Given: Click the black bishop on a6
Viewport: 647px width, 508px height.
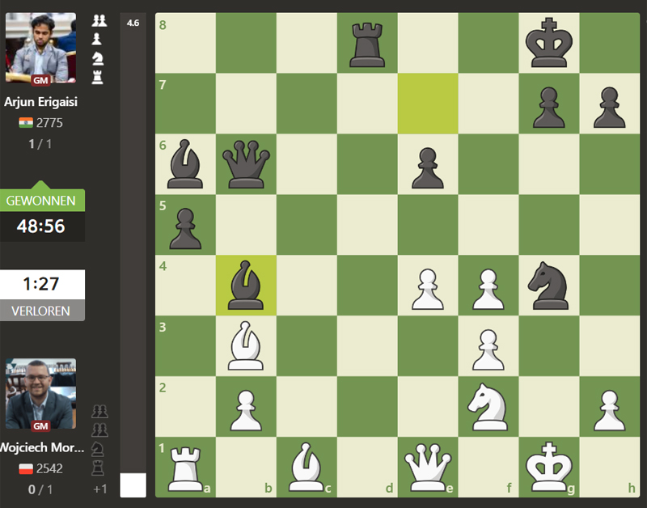Looking at the screenshot, I should (x=185, y=163).
